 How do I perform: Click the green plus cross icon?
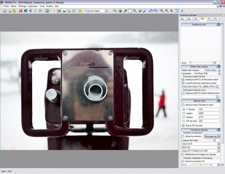tap(120, 11)
